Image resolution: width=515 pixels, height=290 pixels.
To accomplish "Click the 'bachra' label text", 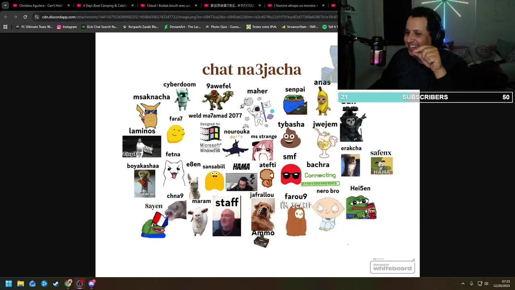I will tap(318, 165).
